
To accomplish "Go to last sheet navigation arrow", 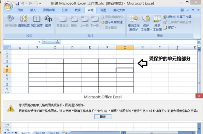I will (x=16, y=133).
